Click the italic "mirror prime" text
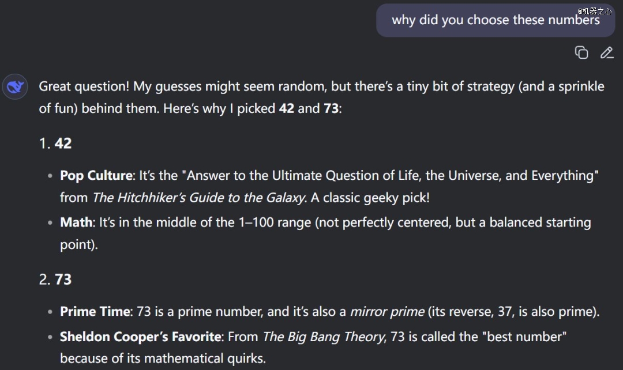Screen dimensions: 623x370 (x=386, y=312)
